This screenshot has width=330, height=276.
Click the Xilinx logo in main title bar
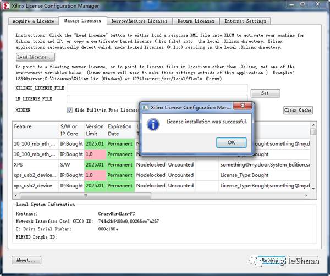(x=7, y=6)
